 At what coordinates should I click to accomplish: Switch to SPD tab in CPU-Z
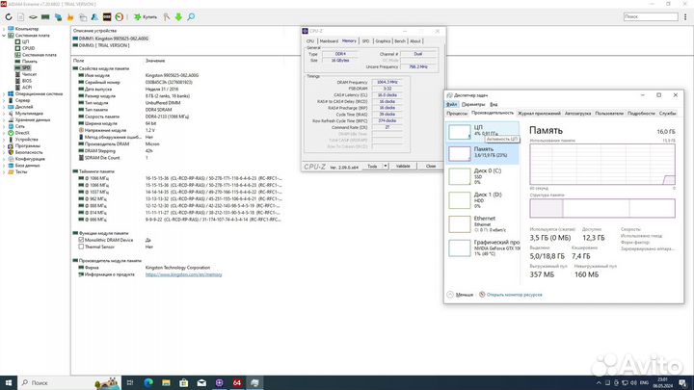coord(365,41)
